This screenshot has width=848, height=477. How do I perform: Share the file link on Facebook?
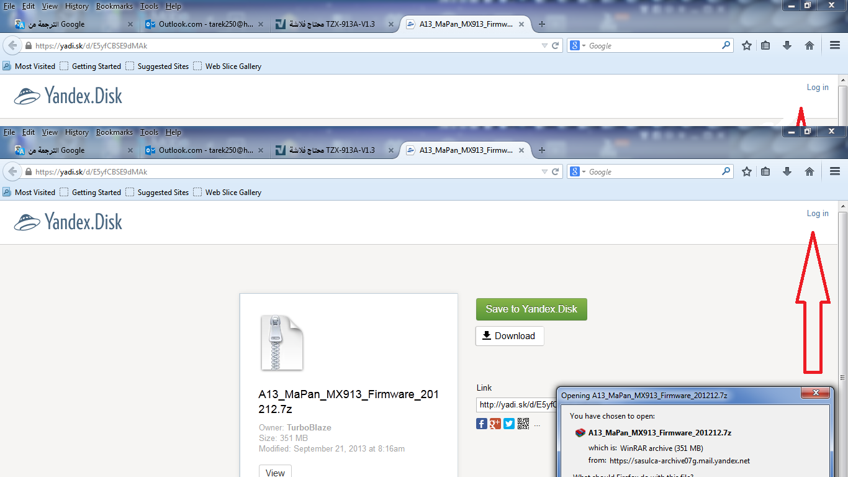point(482,424)
